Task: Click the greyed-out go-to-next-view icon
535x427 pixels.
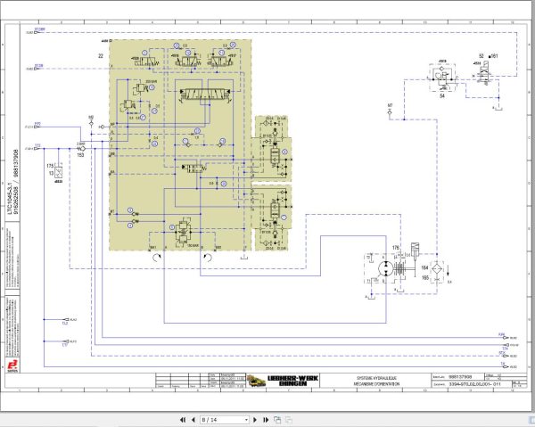Action: 289,420
